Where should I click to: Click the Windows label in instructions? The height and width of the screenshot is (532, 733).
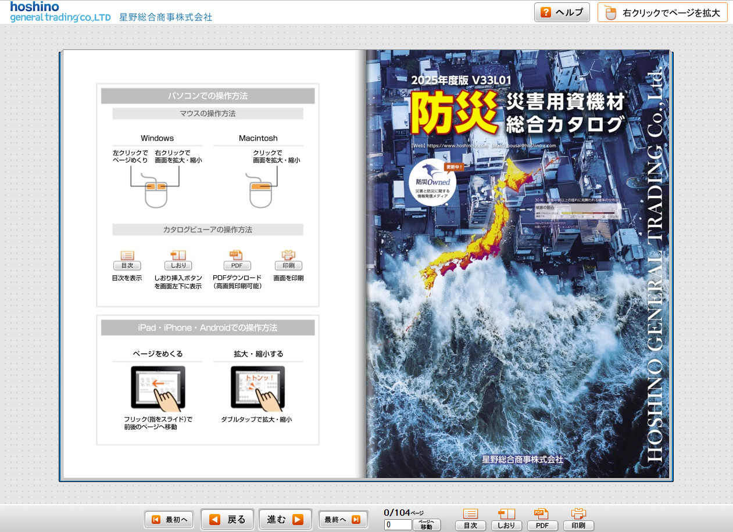pos(157,138)
